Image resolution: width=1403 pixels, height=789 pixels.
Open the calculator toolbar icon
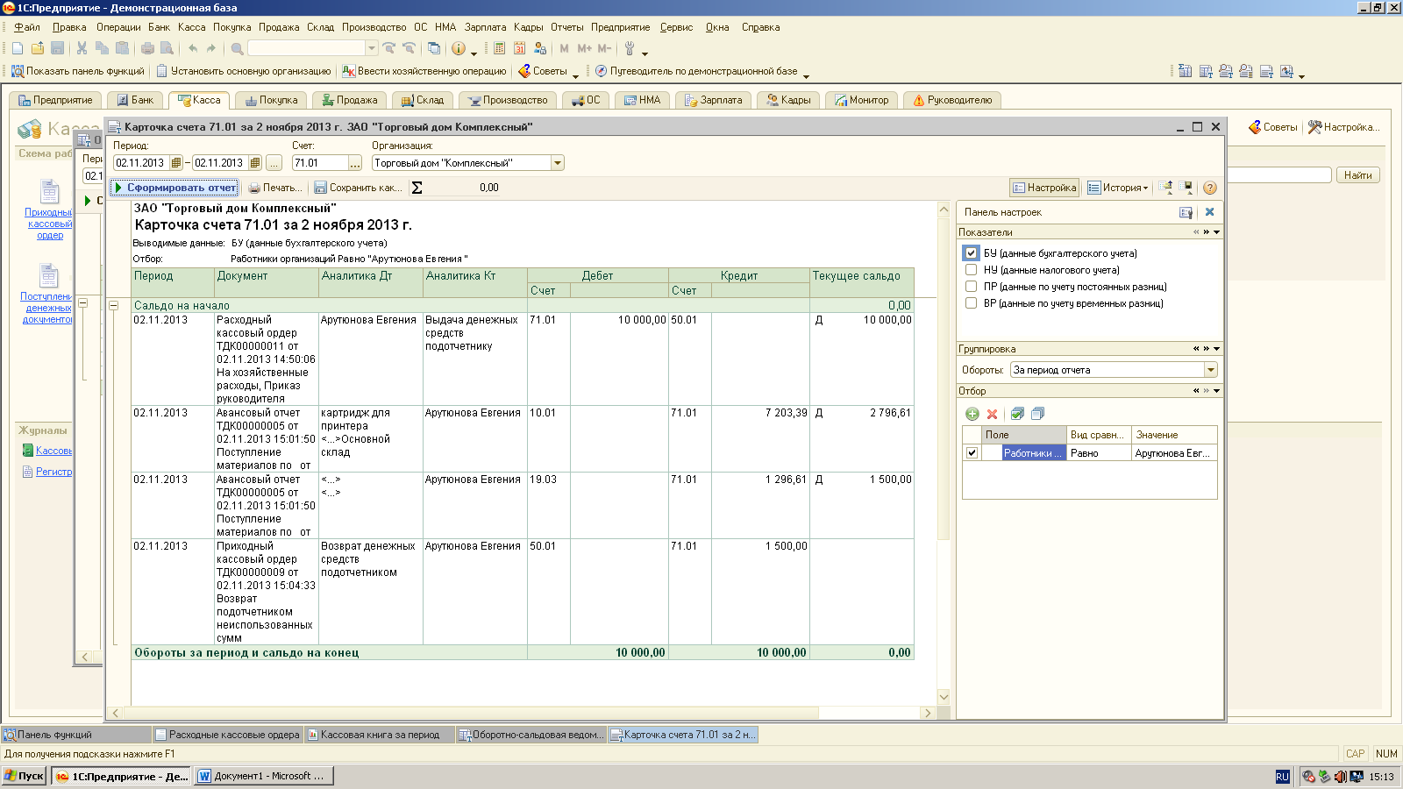coord(499,48)
